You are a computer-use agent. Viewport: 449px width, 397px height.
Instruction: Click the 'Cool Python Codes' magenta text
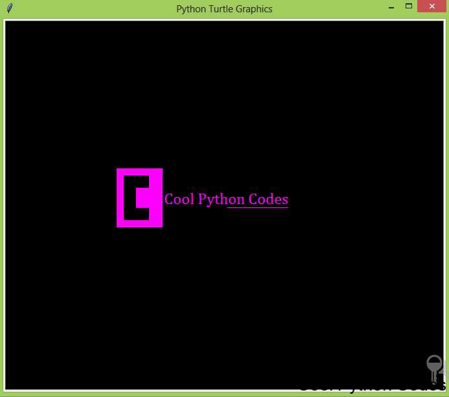coord(226,199)
